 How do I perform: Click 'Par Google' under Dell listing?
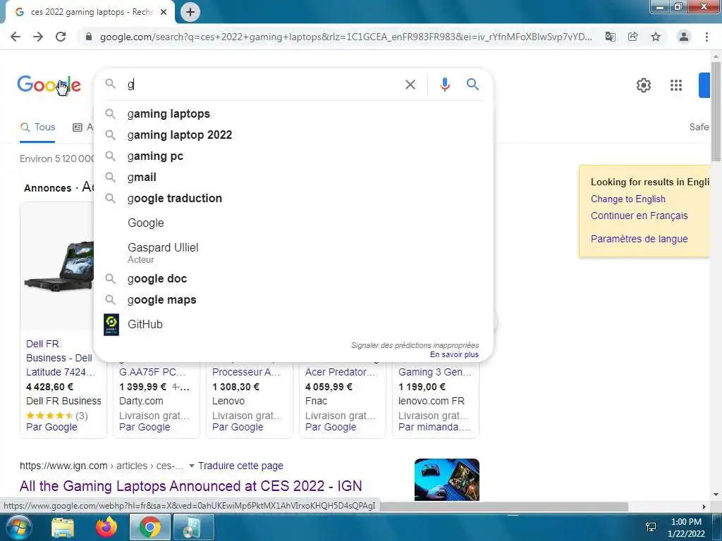pos(51,428)
